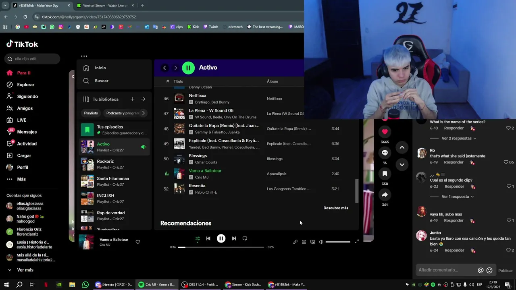Insert mention with @ icon
Image resolution: width=516 pixels, height=290 pixels.
[481, 270]
